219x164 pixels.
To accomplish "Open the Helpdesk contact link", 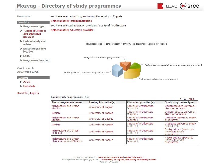I will (29, 86).
